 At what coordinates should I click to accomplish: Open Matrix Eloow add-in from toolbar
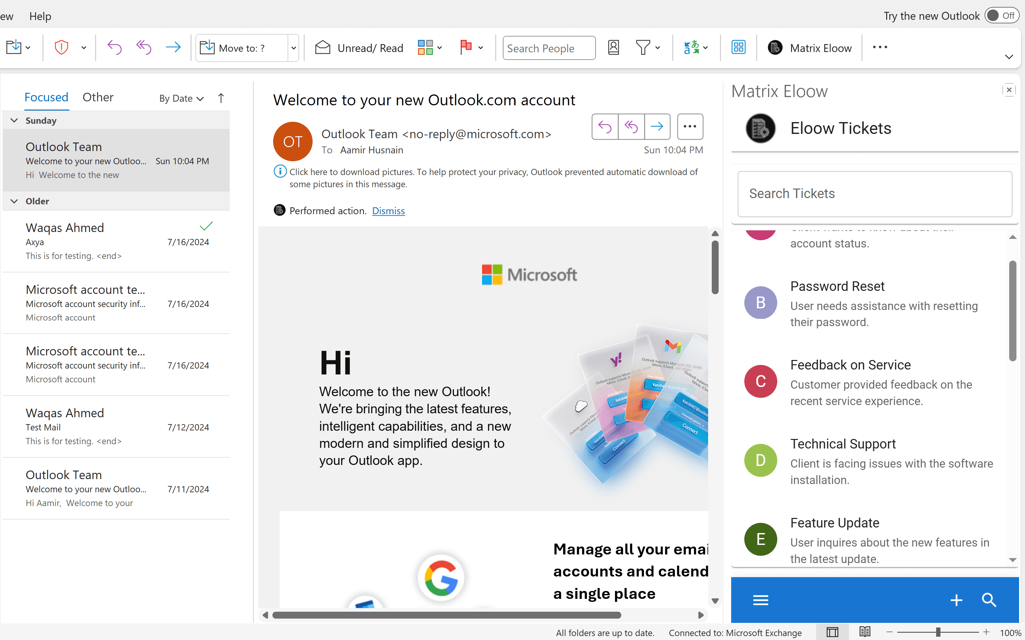tap(809, 48)
